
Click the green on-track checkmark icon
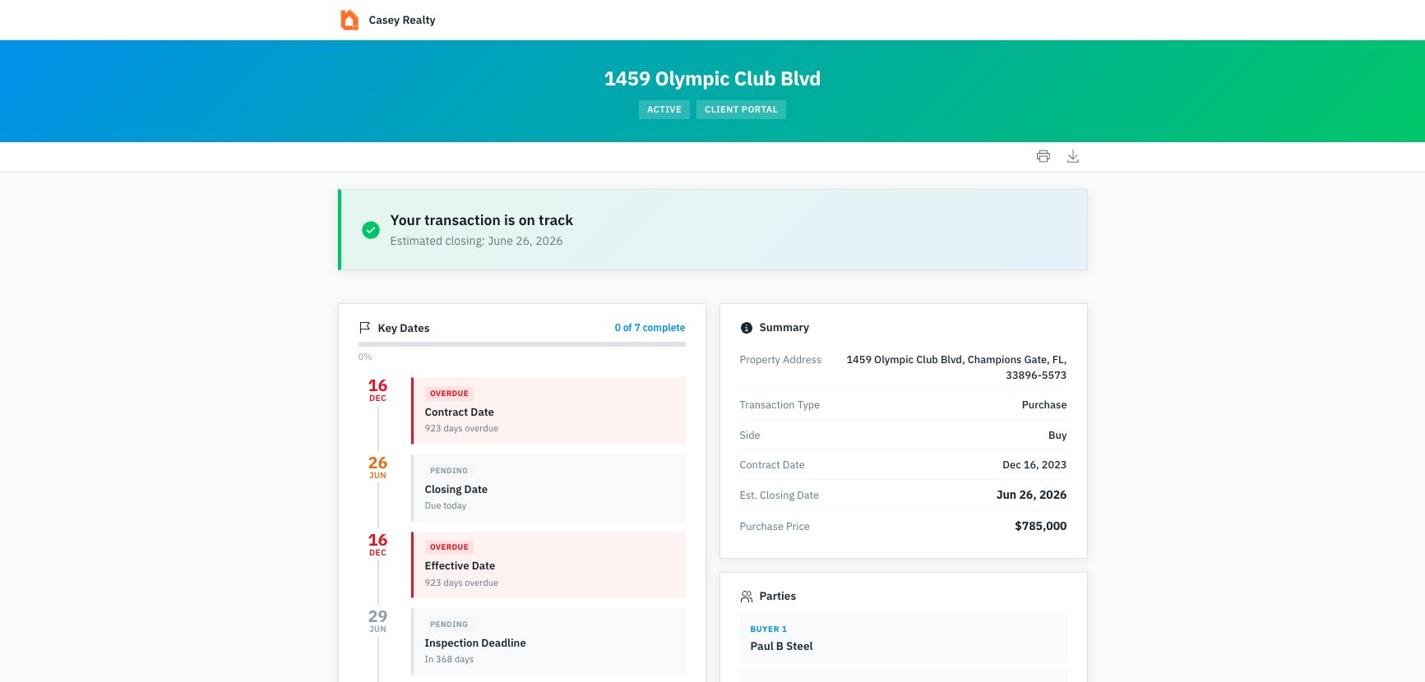click(371, 230)
